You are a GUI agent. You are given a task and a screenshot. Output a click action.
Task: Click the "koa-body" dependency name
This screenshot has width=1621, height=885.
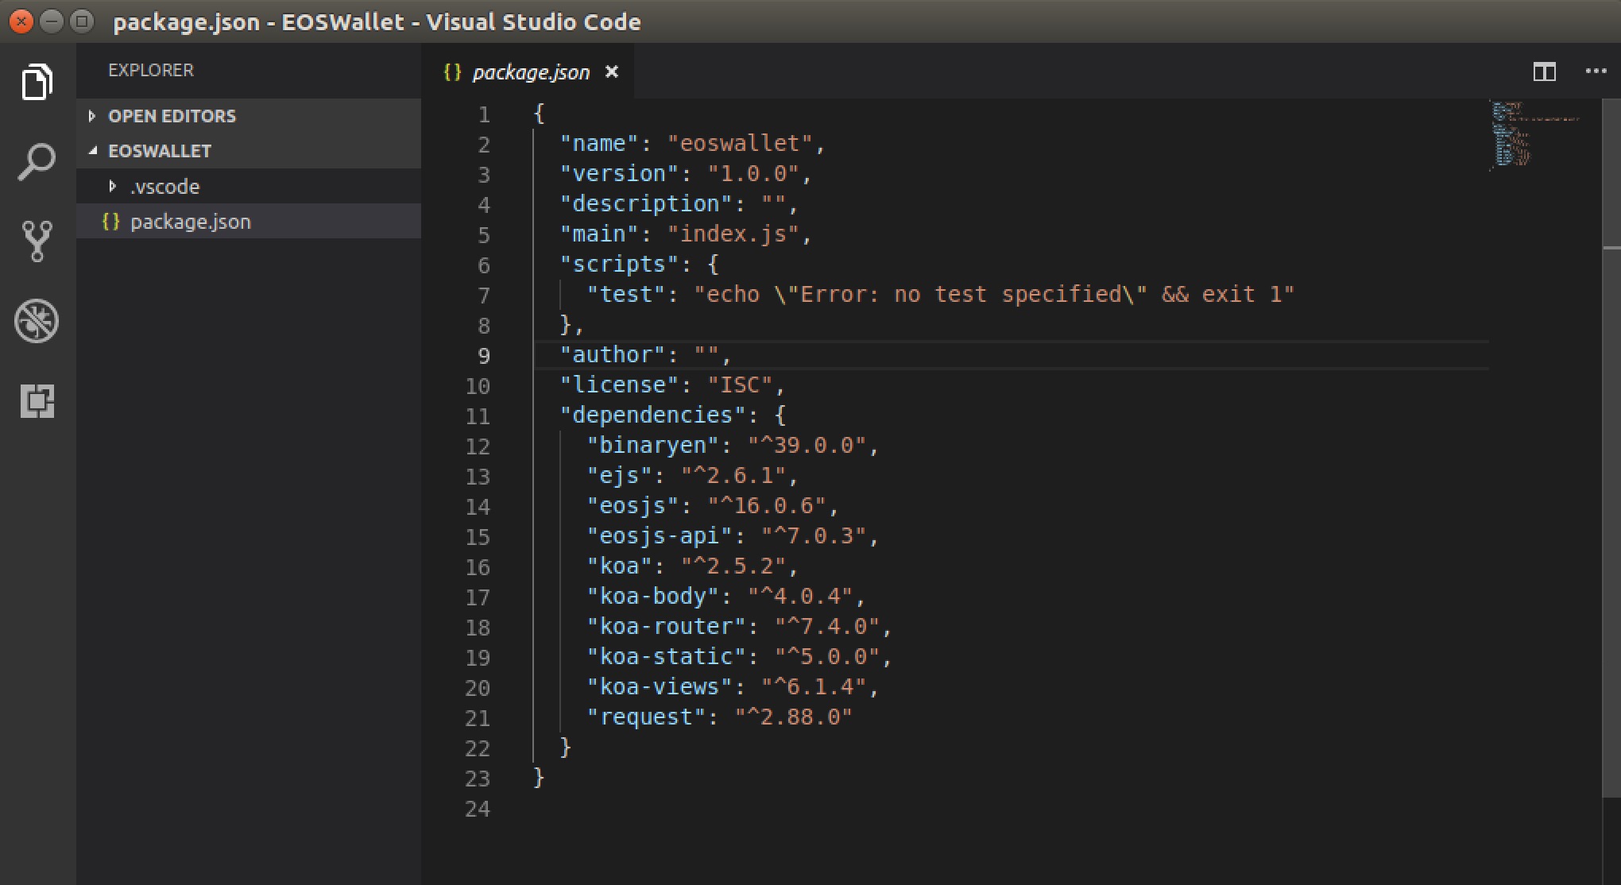pos(652,597)
